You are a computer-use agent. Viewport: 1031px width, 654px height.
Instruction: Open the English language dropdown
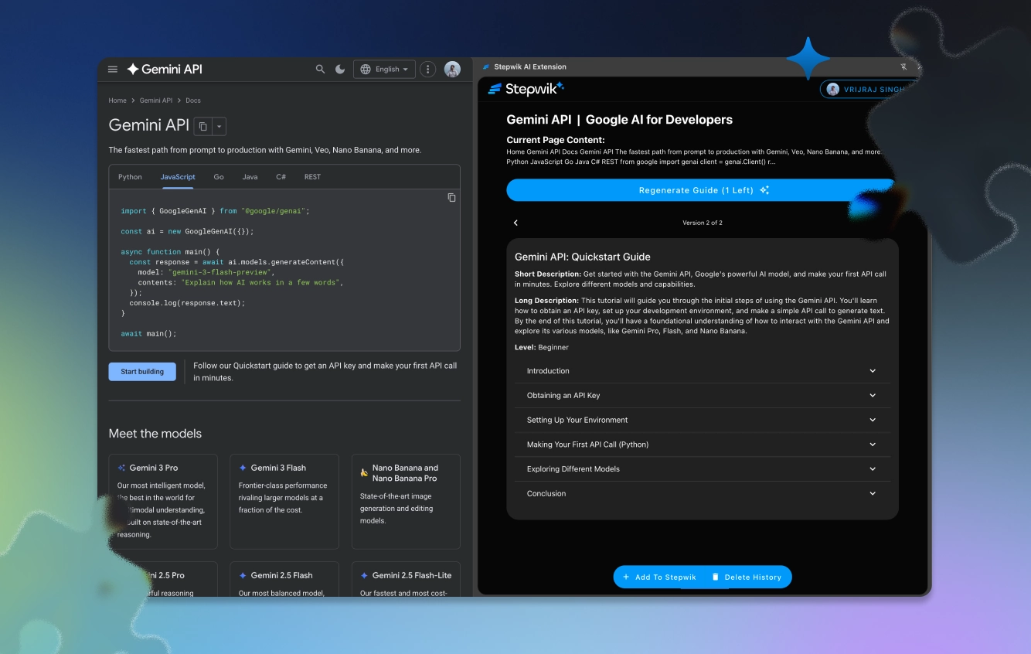pos(384,70)
